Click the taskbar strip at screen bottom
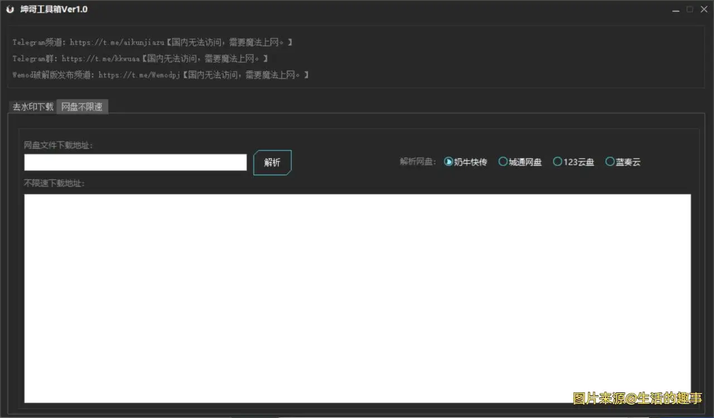This screenshot has width=714, height=418. (357, 415)
